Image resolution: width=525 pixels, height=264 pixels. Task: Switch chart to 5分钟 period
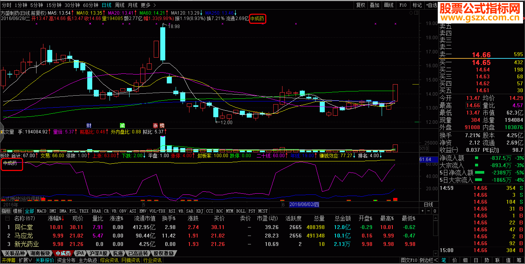(37, 5)
